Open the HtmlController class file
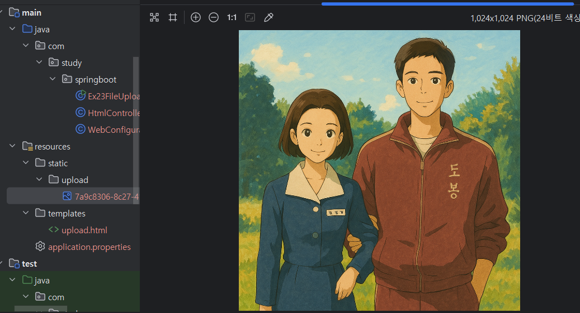The height and width of the screenshot is (313, 580). pyautogui.click(x=113, y=113)
